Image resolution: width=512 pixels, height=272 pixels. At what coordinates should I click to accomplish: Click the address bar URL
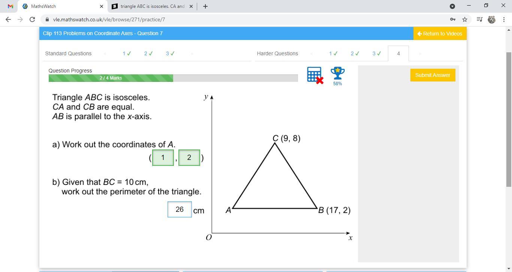109,19
